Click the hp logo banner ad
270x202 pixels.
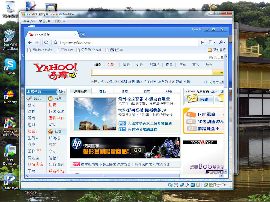click(76, 144)
